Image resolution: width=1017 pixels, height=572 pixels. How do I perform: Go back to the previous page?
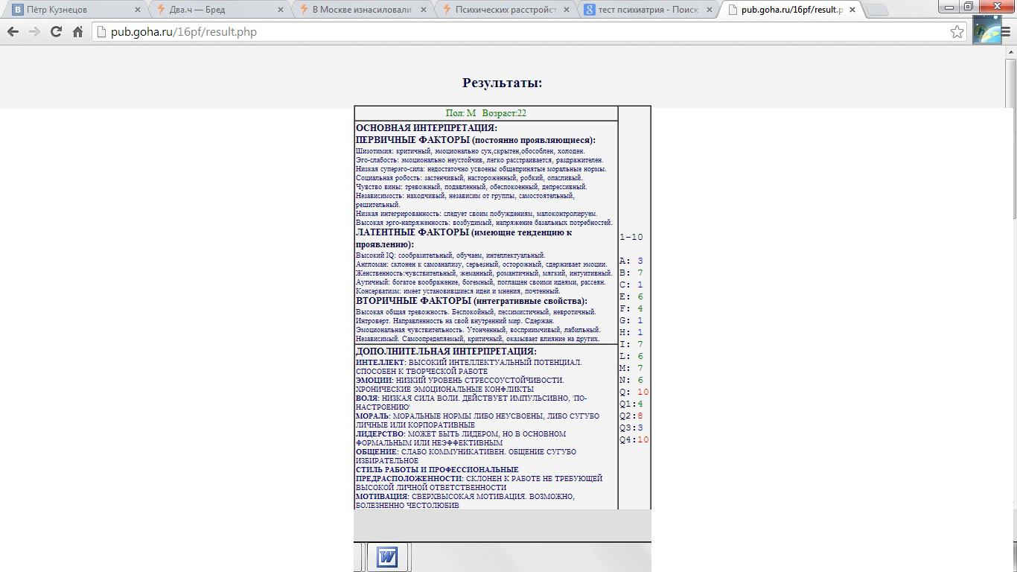pos(13,32)
